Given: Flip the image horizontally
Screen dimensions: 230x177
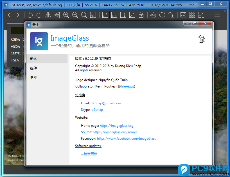Looking at the screenshot, I should click(48, 15).
